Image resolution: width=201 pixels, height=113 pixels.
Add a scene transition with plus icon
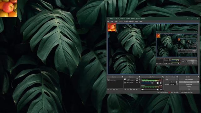tap(171, 82)
